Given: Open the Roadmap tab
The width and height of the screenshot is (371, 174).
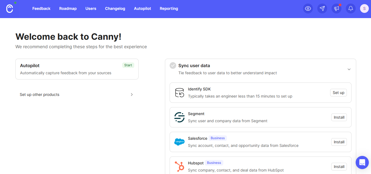Looking at the screenshot, I should click(68, 8).
